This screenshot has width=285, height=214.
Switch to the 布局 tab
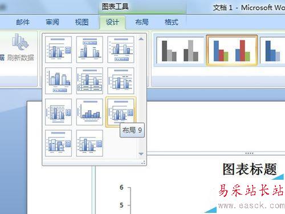[142, 22]
